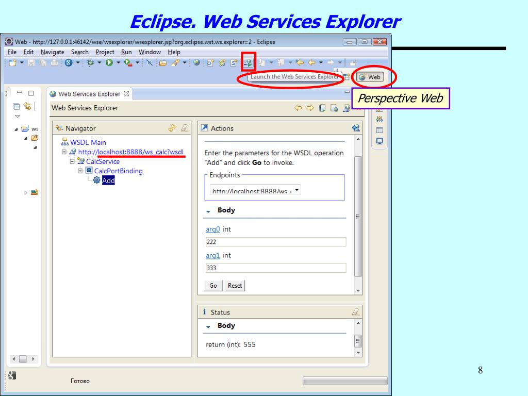Image resolution: width=528 pixels, height=396 pixels.
Task: Open the Run menu
Action: point(126,52)
